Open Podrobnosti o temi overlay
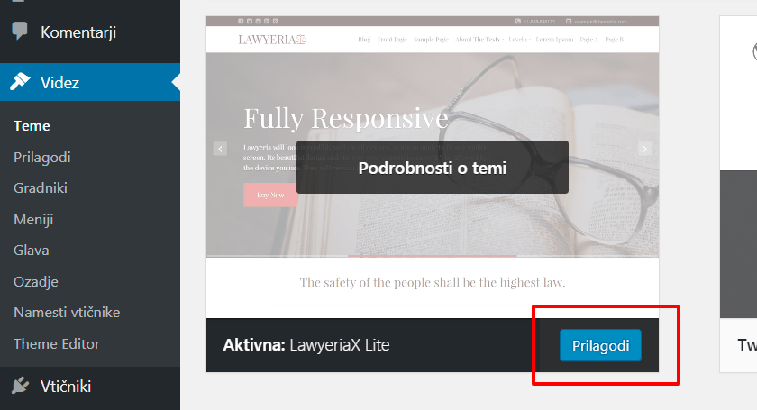 point(432,168)
